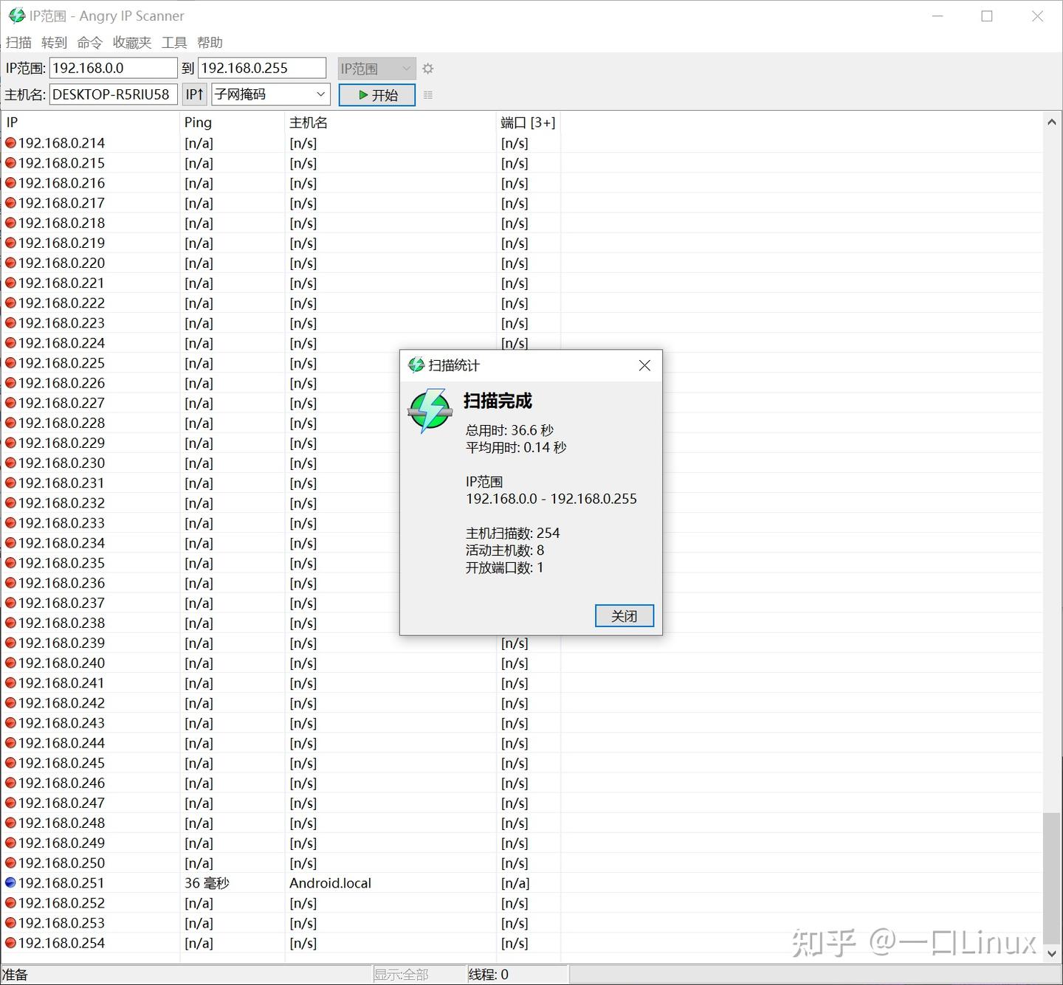Image resolution: width=1063 pixels, height=985 pixels.
Task: Click the 平均用时: 0.14 秒 line
Action: pos(516,447)
